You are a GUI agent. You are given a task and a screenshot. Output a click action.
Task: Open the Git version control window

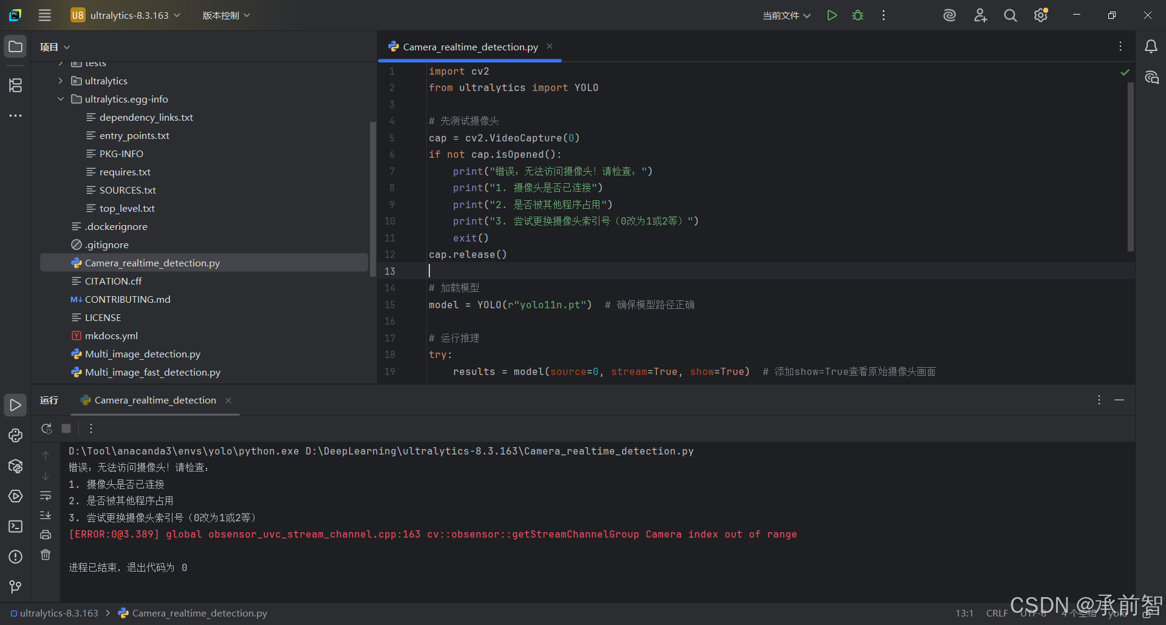pyautogui.click(x=15, y=586)
